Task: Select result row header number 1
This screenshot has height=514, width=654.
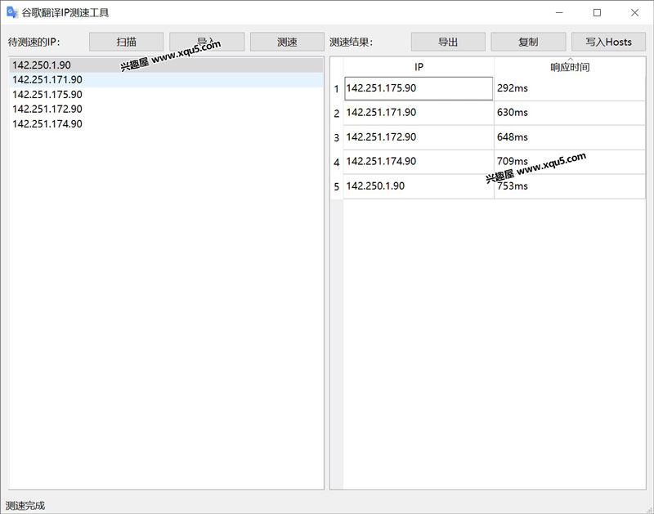Action: pos(337,89)
